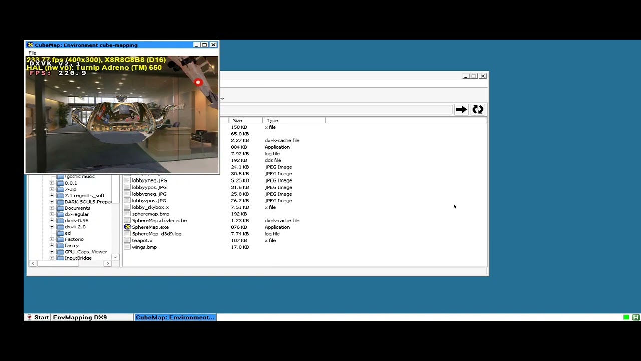Expand the Factorio folder node
641x361 pixels.
[x=52, y=239]
